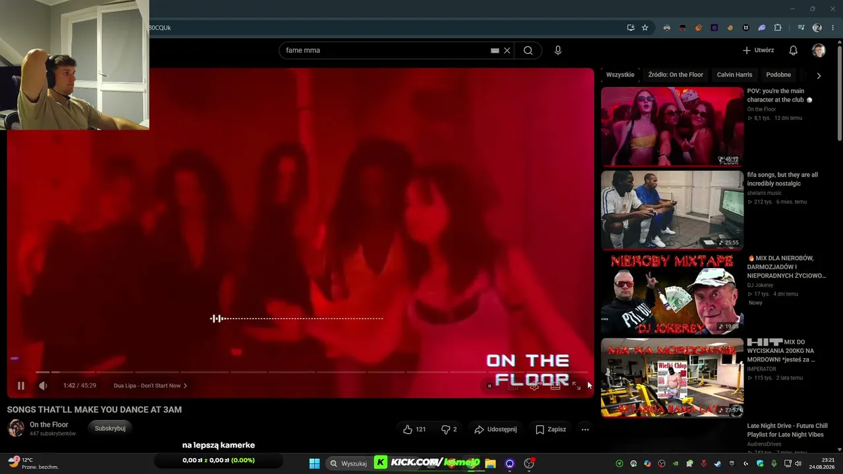Visit the IMPERATOR channel link
The height and width of the screenshot is (474, 843).
coord(761,369)
